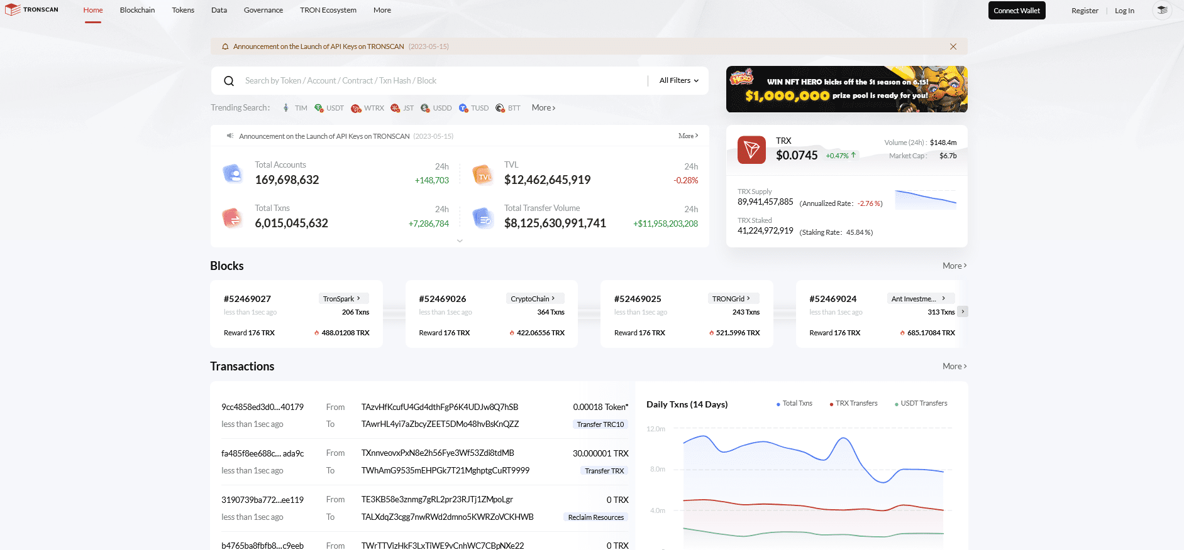Click the TRX red logo icon
This screenshot has width=1184, height=550.
tap(751, 150)
